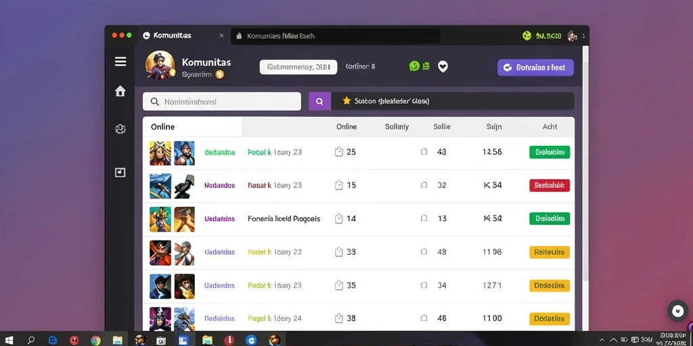
Task: Click the white heart icon in the header
Action: click(443, 67)
